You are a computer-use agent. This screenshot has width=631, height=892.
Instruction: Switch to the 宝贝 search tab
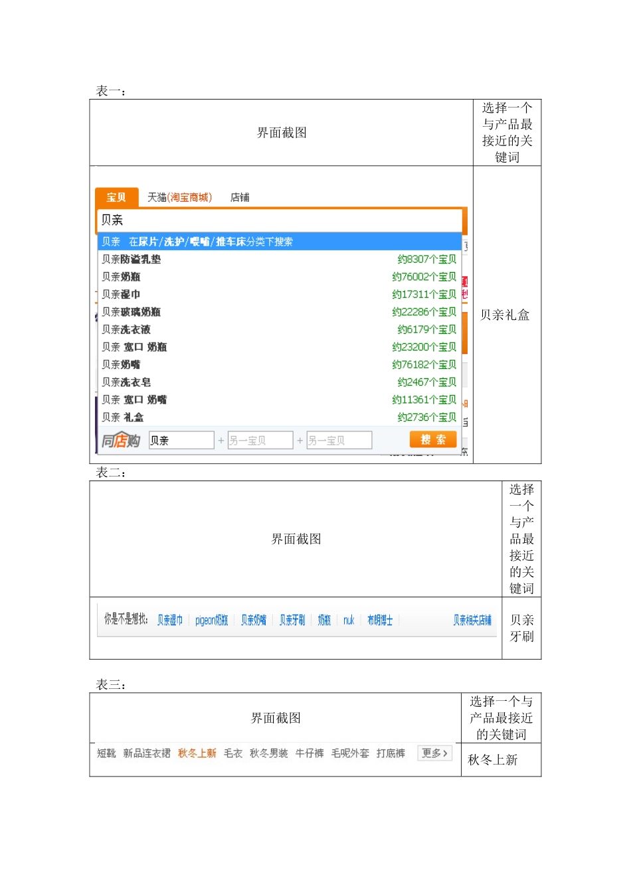point(116,197)
